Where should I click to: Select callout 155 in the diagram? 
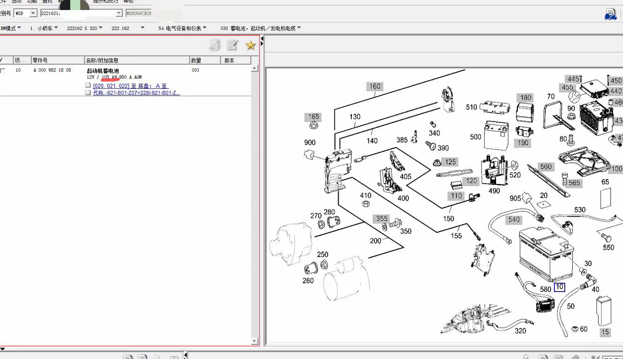tap(456, 236)
